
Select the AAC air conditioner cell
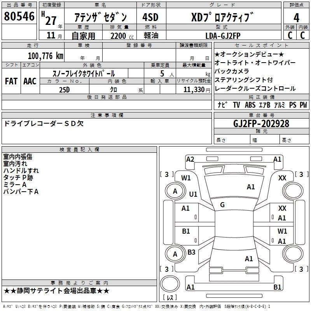(x=30, y=81)
